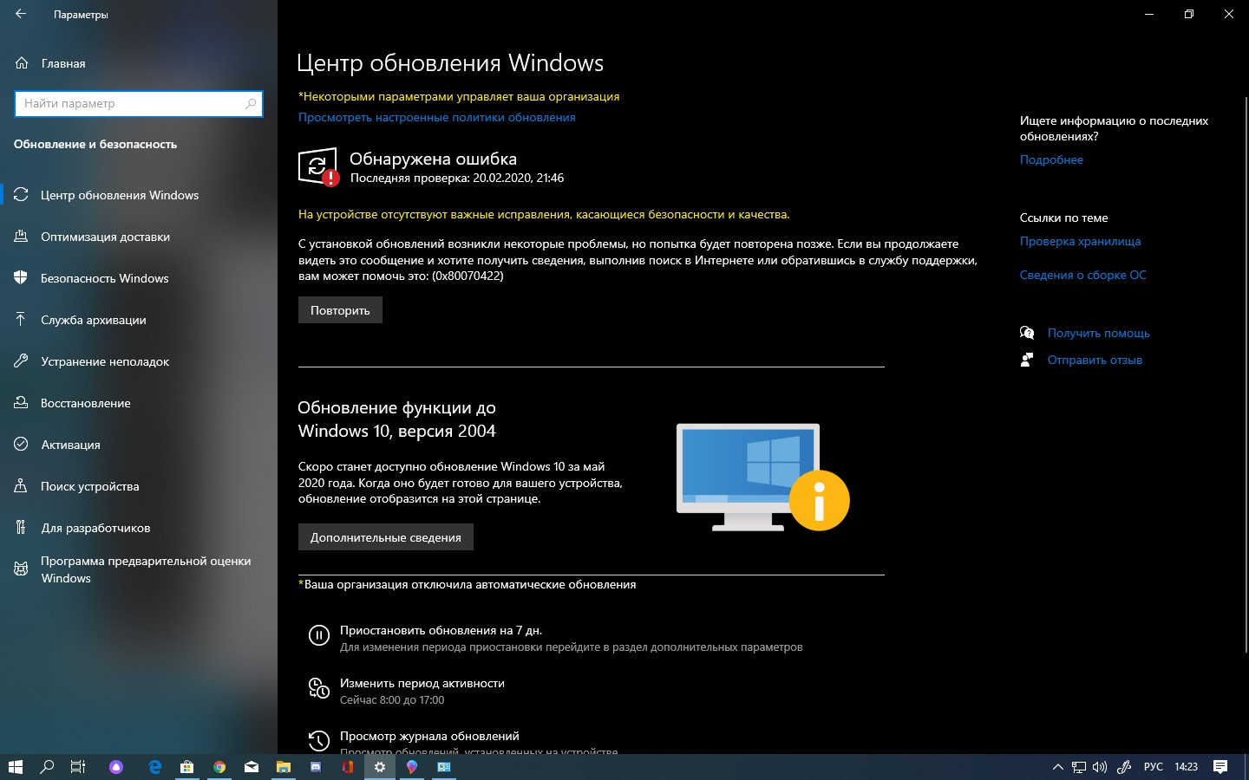Click the feedback person icon beside Отправить отзыв
The height and width of the screenshot is (780, 1249).
tap(1027, 360)
